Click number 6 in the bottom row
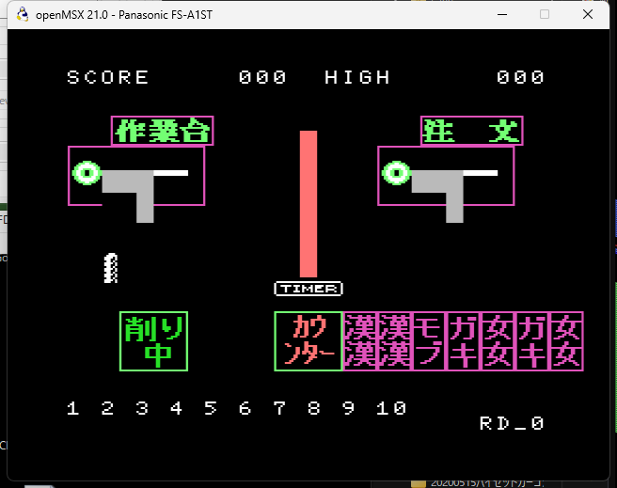This screenshot has width=617, height=488. point(245,408)
